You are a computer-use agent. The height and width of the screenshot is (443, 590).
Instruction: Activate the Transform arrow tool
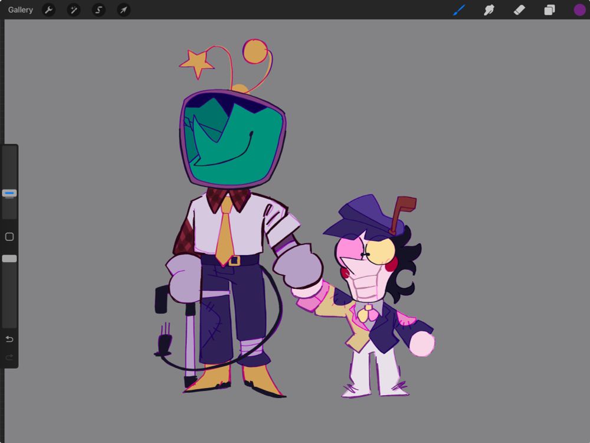pos(124,10)
